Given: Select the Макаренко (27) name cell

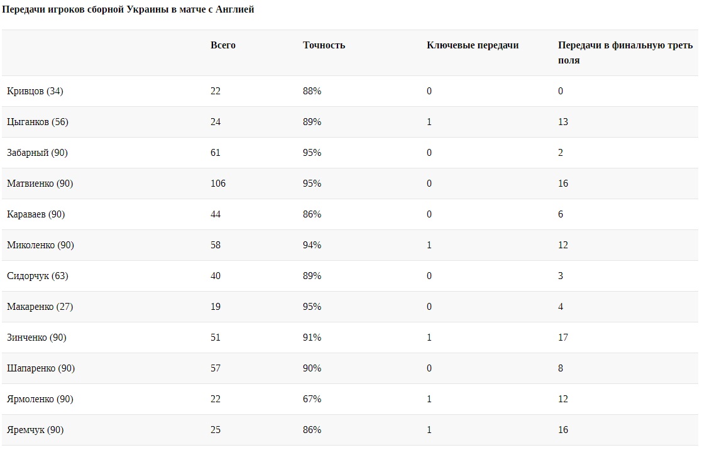Looking at the screenshot, I should tap(40, 307).
